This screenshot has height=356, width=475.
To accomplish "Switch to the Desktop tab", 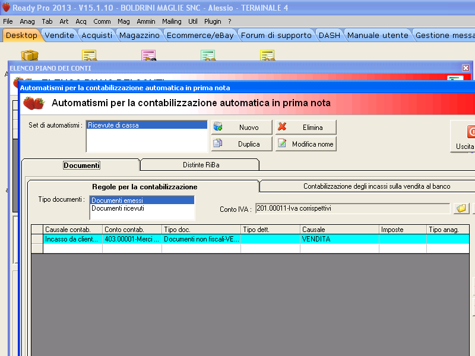I will (21, 36).
